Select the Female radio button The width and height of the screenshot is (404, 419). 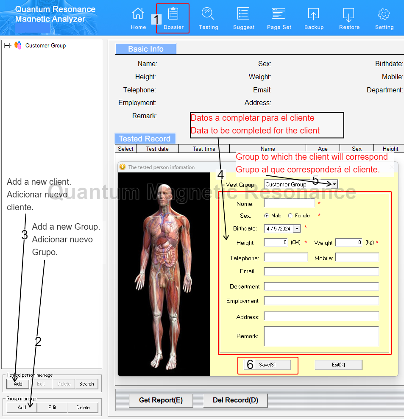[290, 215]
